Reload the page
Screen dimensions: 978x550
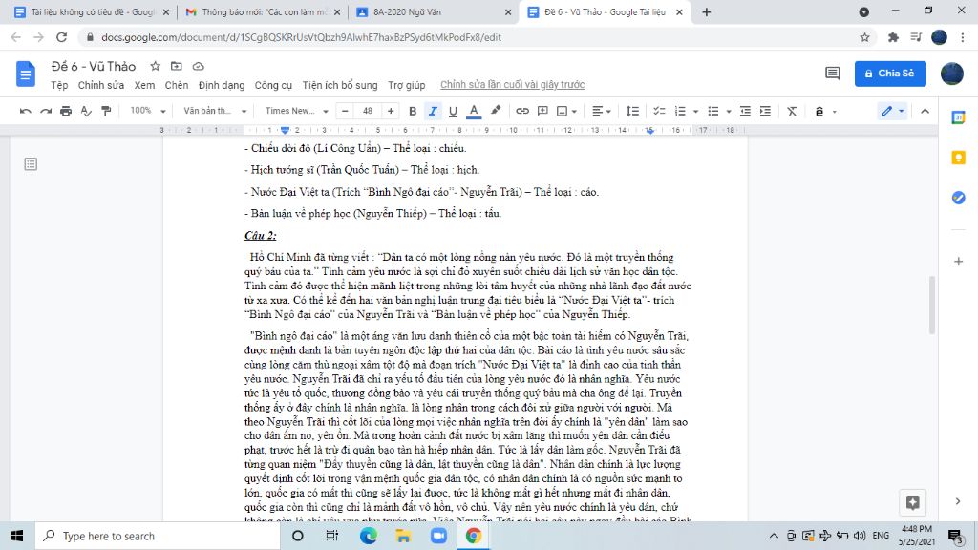coord(61,37)
